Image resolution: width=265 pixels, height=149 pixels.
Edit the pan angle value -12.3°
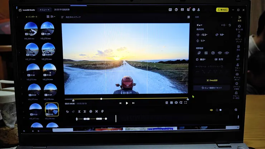(x=204, y=35)
